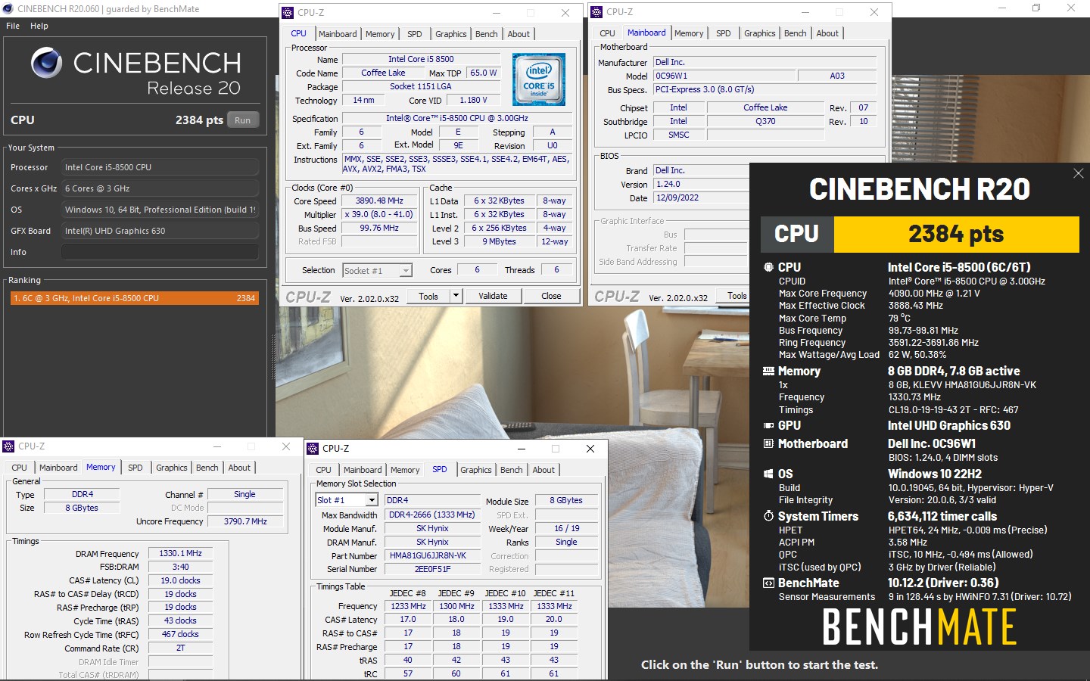
Task: Click the Windows OS icon in BenchMate panel
Action: pos(768,474)
